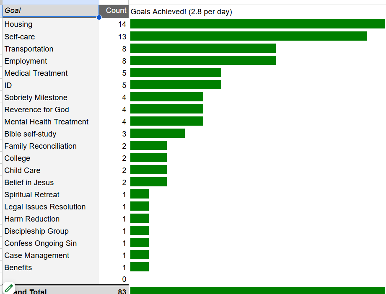Click the Housing count value 14
This screenshot has height=294, width=386.
tap(122, 24)
